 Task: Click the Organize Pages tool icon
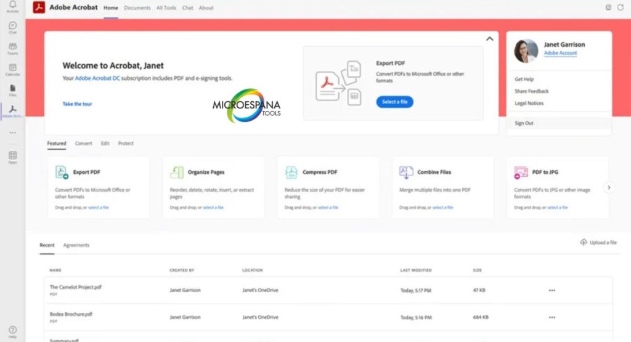coord(177,173)
